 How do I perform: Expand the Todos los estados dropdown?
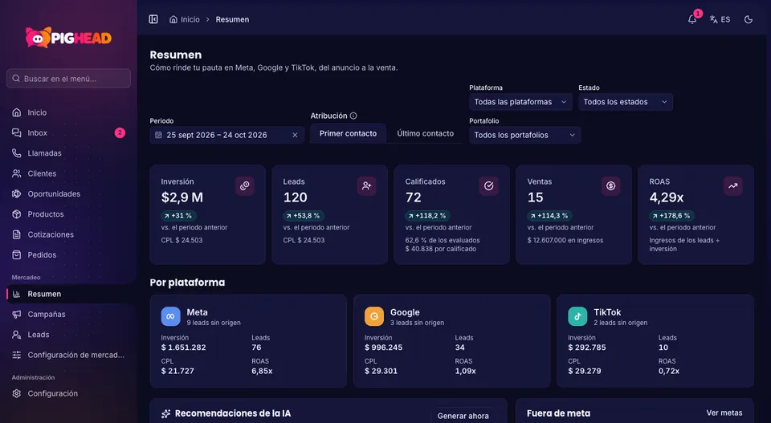point(626,102)
